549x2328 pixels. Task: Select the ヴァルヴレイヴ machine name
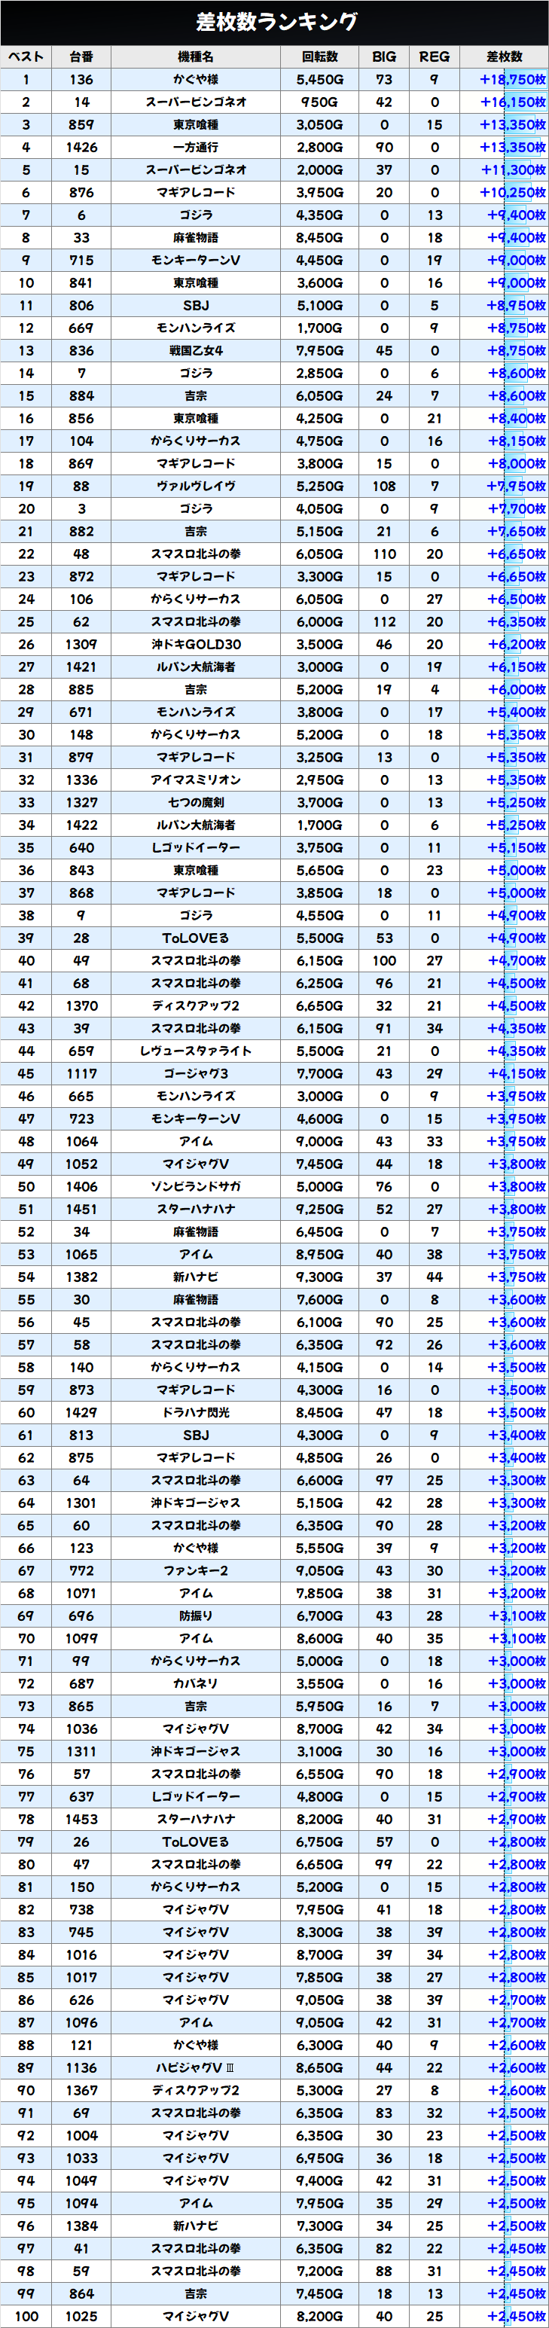(196, 487)
